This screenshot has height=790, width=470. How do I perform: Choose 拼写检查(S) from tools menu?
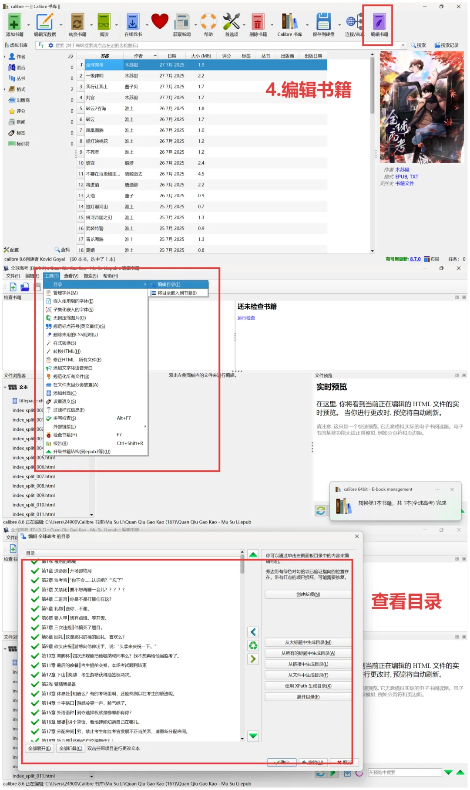pos(96,418)
